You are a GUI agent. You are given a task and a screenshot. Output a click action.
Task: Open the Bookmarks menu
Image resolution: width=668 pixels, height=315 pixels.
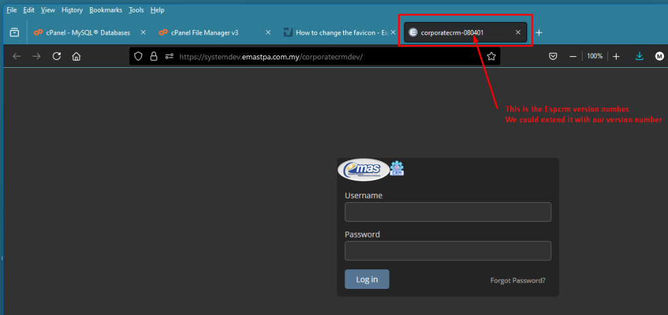point(105,10)
